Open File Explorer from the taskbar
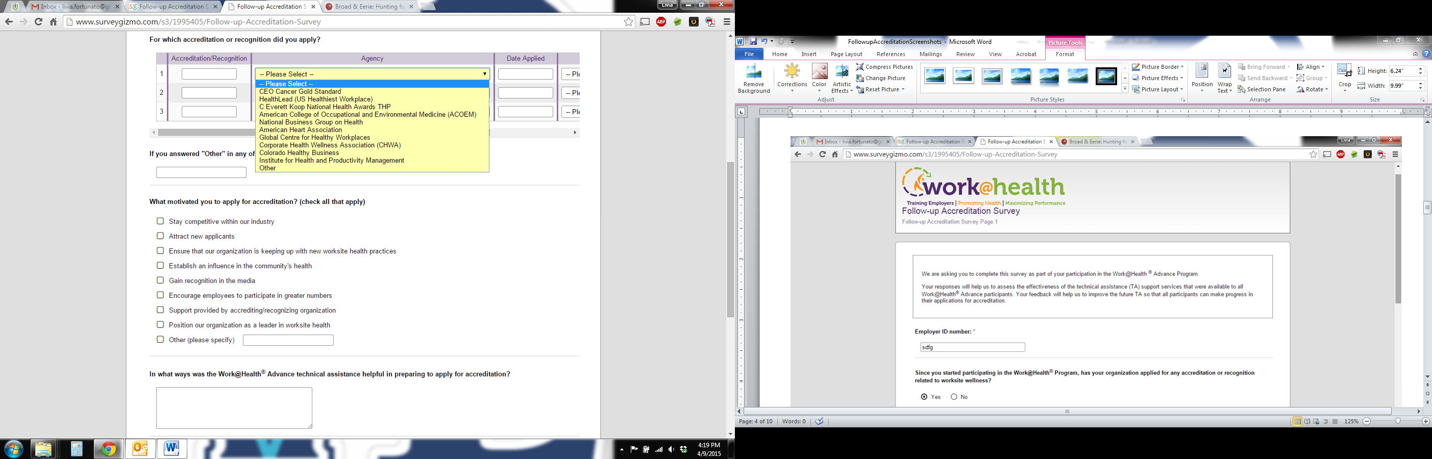1432x459 pixels. pyautogui.click(x=43, y=448)
